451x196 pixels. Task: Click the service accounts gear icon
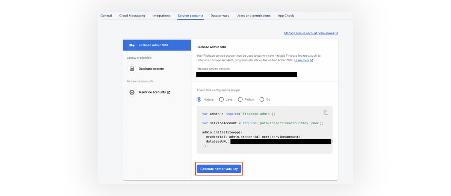(132, 92)
